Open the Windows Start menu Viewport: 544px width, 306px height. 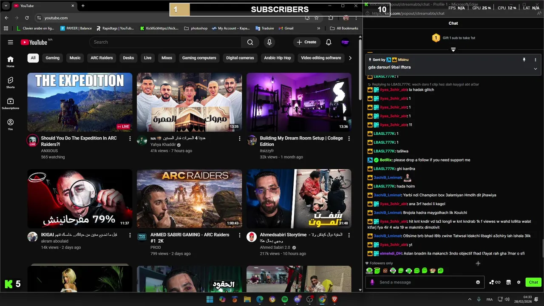coord(210,299)
